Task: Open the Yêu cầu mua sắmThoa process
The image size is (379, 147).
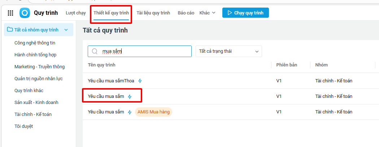Action: pyautogui.click(x=111, y=81)
